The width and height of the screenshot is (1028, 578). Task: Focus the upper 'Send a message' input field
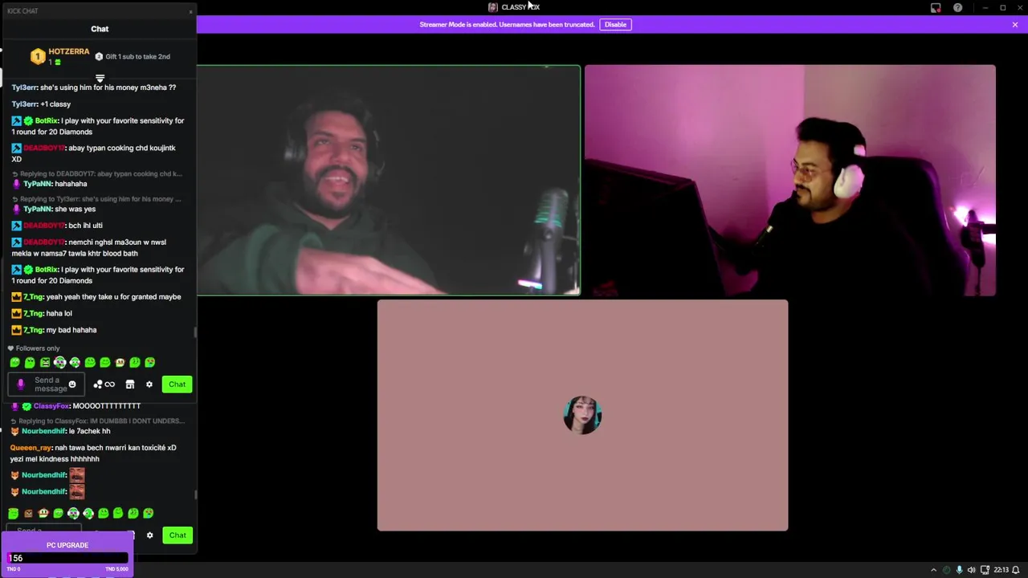point(46,385)
